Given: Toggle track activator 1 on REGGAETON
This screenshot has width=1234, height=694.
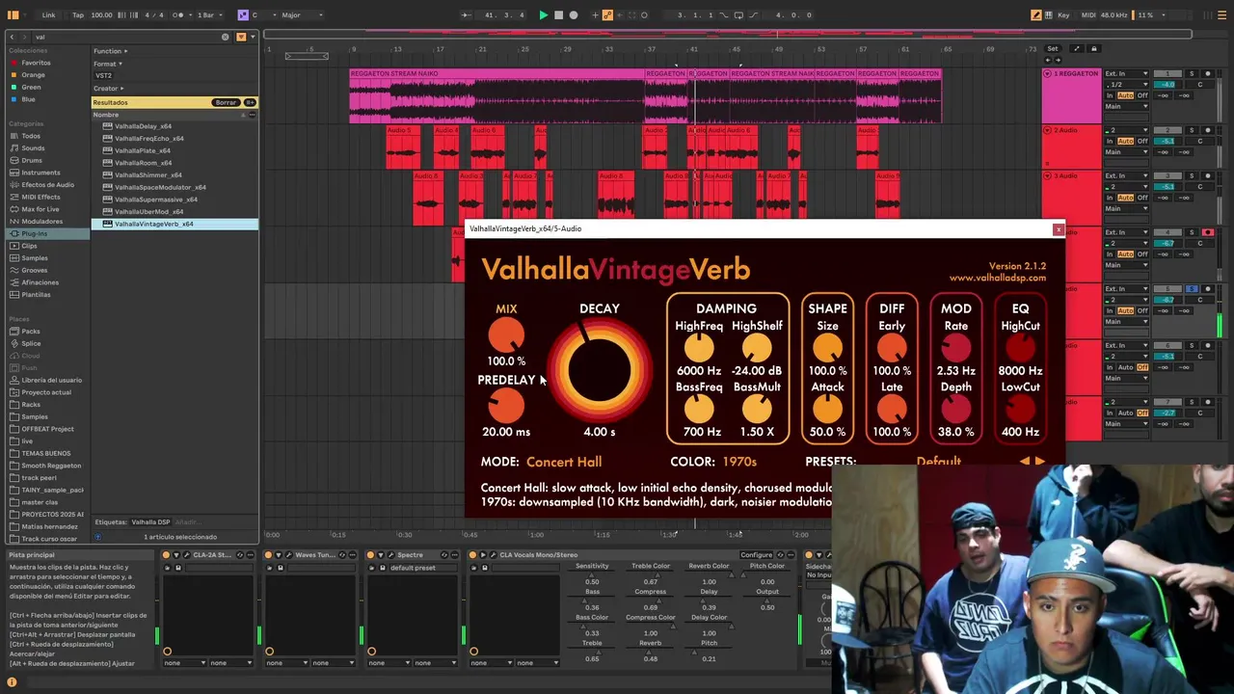Looking at the screenshot, I should click(1167, 73).
